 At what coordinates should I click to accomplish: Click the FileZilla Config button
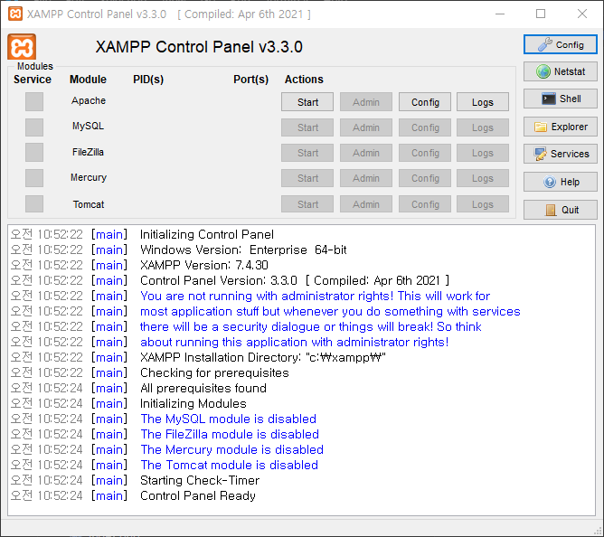pos(425,153)
